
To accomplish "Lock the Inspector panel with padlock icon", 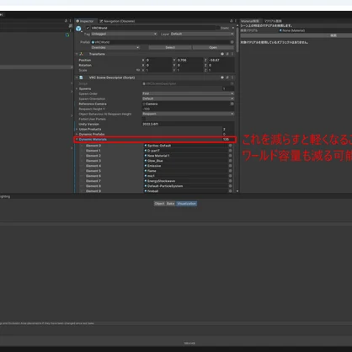I will pyautogui.click(x=232, y=21).
